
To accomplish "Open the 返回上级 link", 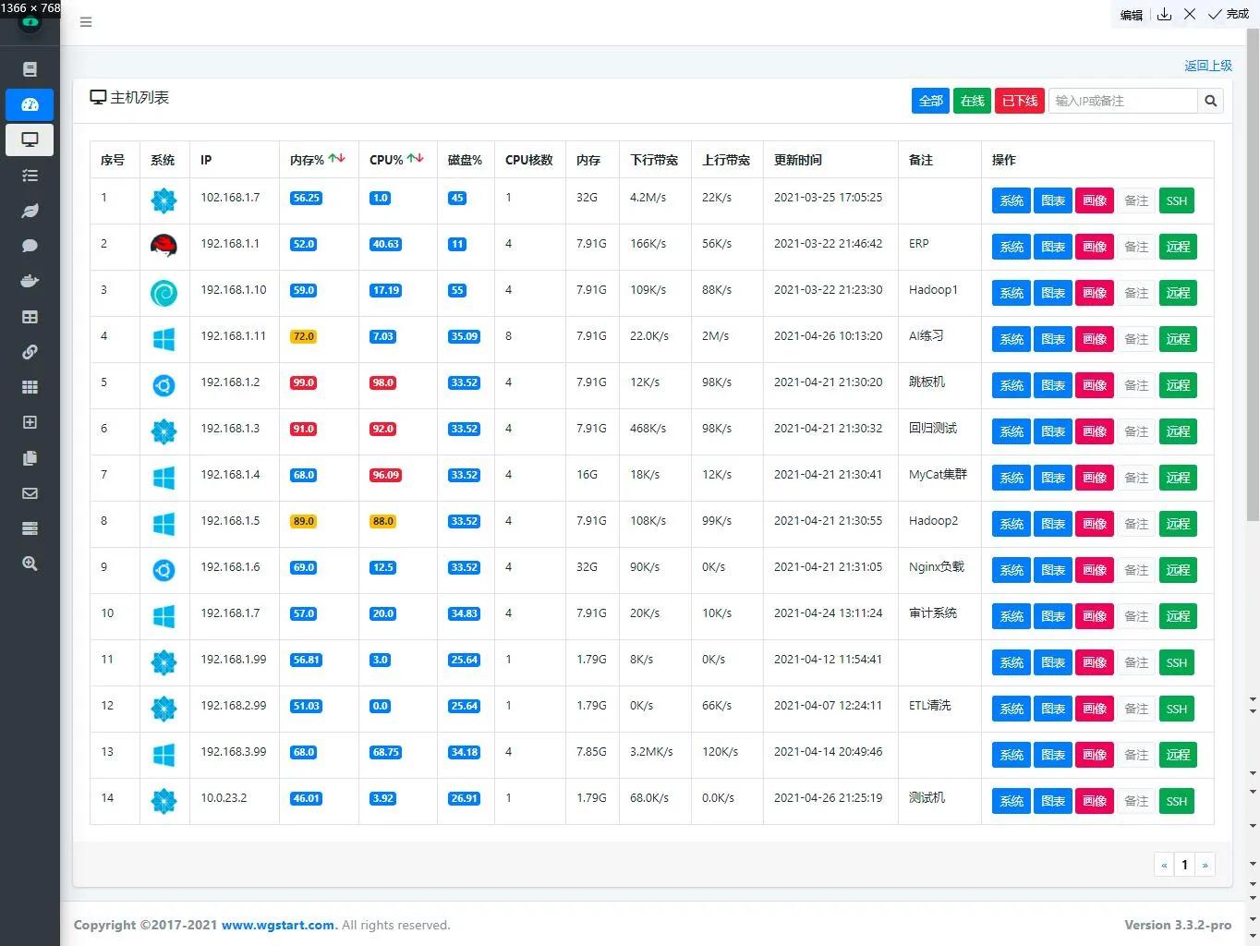I will pyautogui.click(x=1209, y=66).
